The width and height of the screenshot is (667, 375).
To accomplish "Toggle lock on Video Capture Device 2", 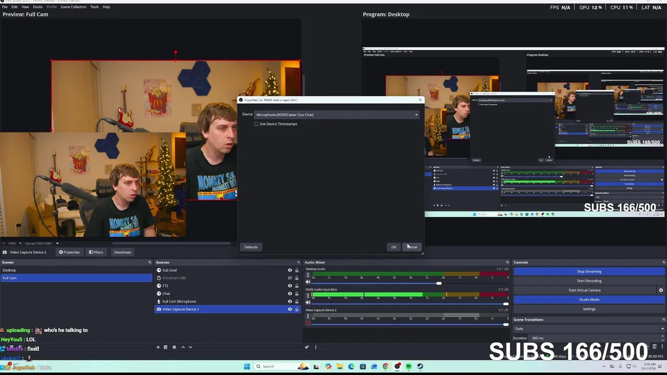I will click(x=297, y=309).
